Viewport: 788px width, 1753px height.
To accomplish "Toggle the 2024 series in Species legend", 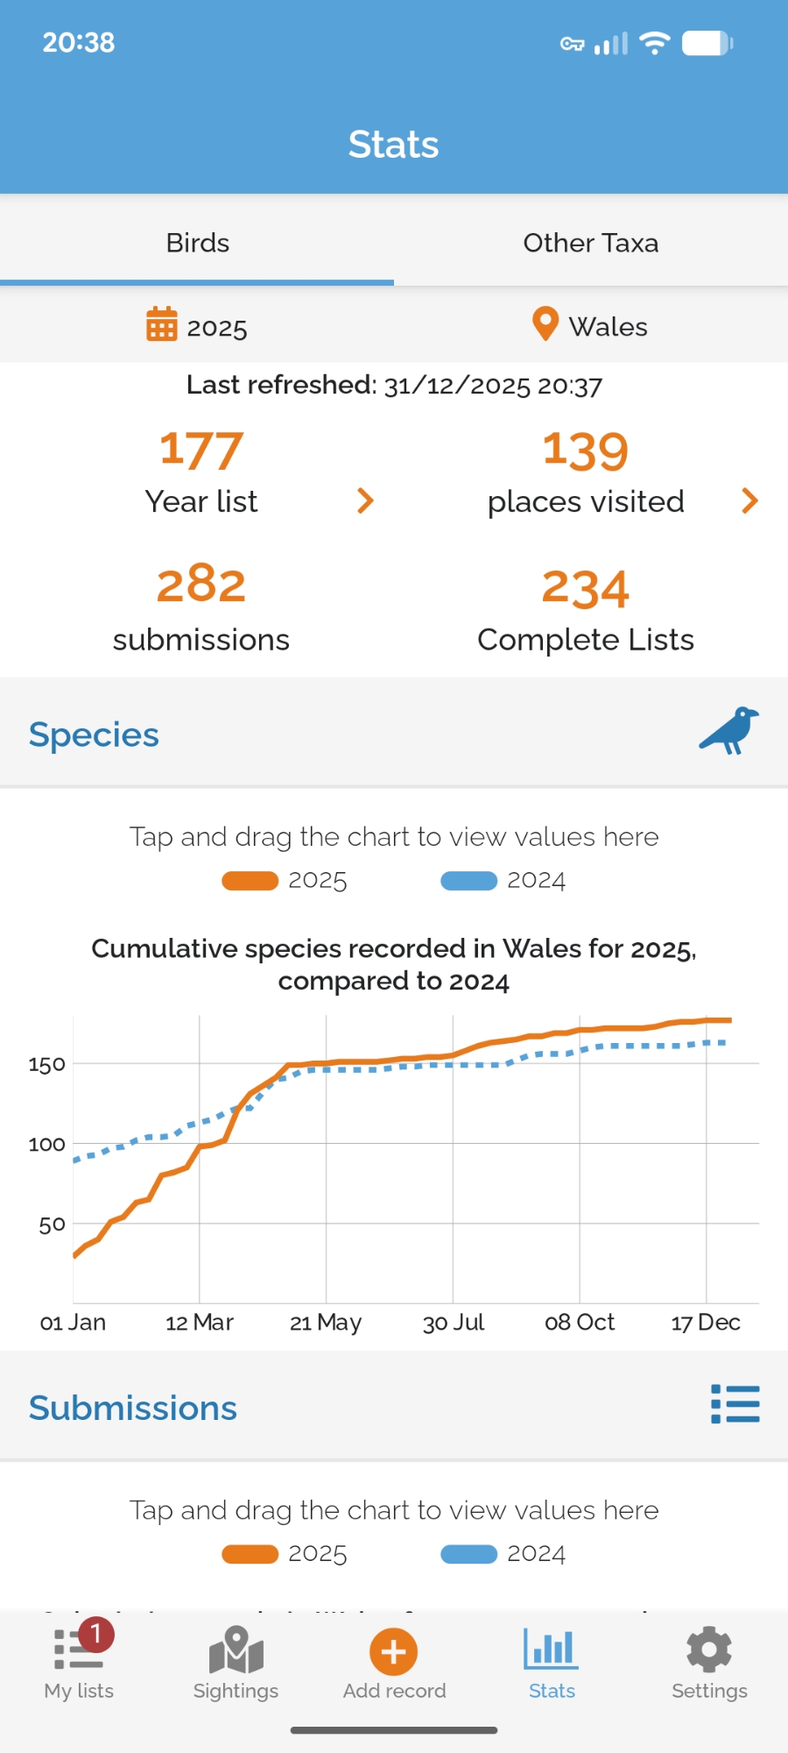I will click(x=504, y=880).
